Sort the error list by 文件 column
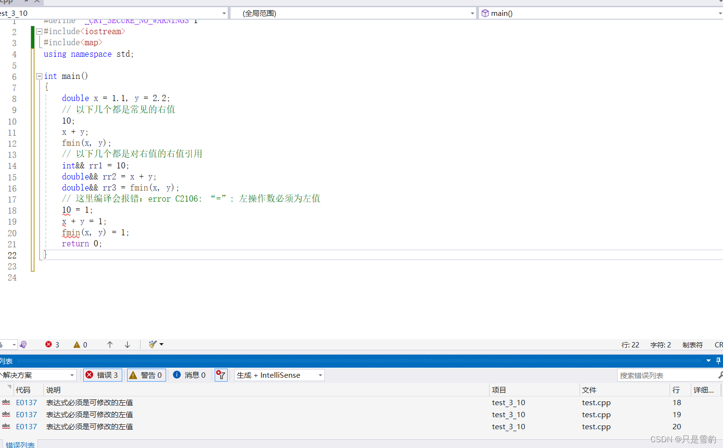Image resolution: width=723 pixels, height=448 pixels. click(x=624, y=390)
